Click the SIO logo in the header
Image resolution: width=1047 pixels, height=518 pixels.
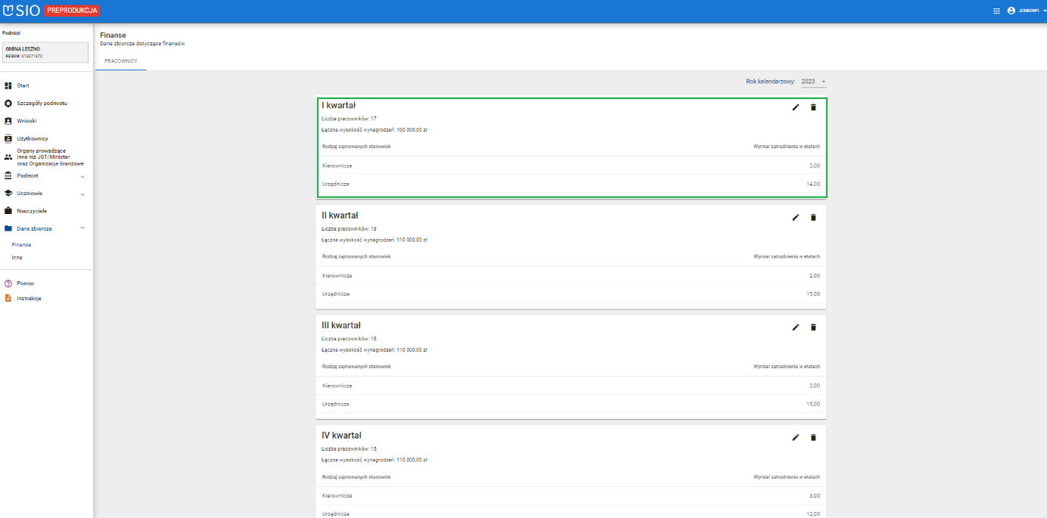[x=21, y=11]
